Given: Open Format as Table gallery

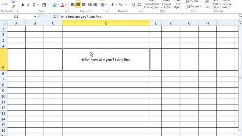Looking at the screenshot, I should point(166,5).
